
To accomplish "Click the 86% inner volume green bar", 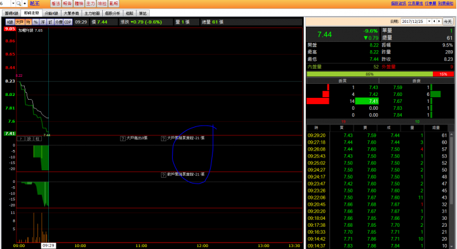I will [x=369, y=74].
